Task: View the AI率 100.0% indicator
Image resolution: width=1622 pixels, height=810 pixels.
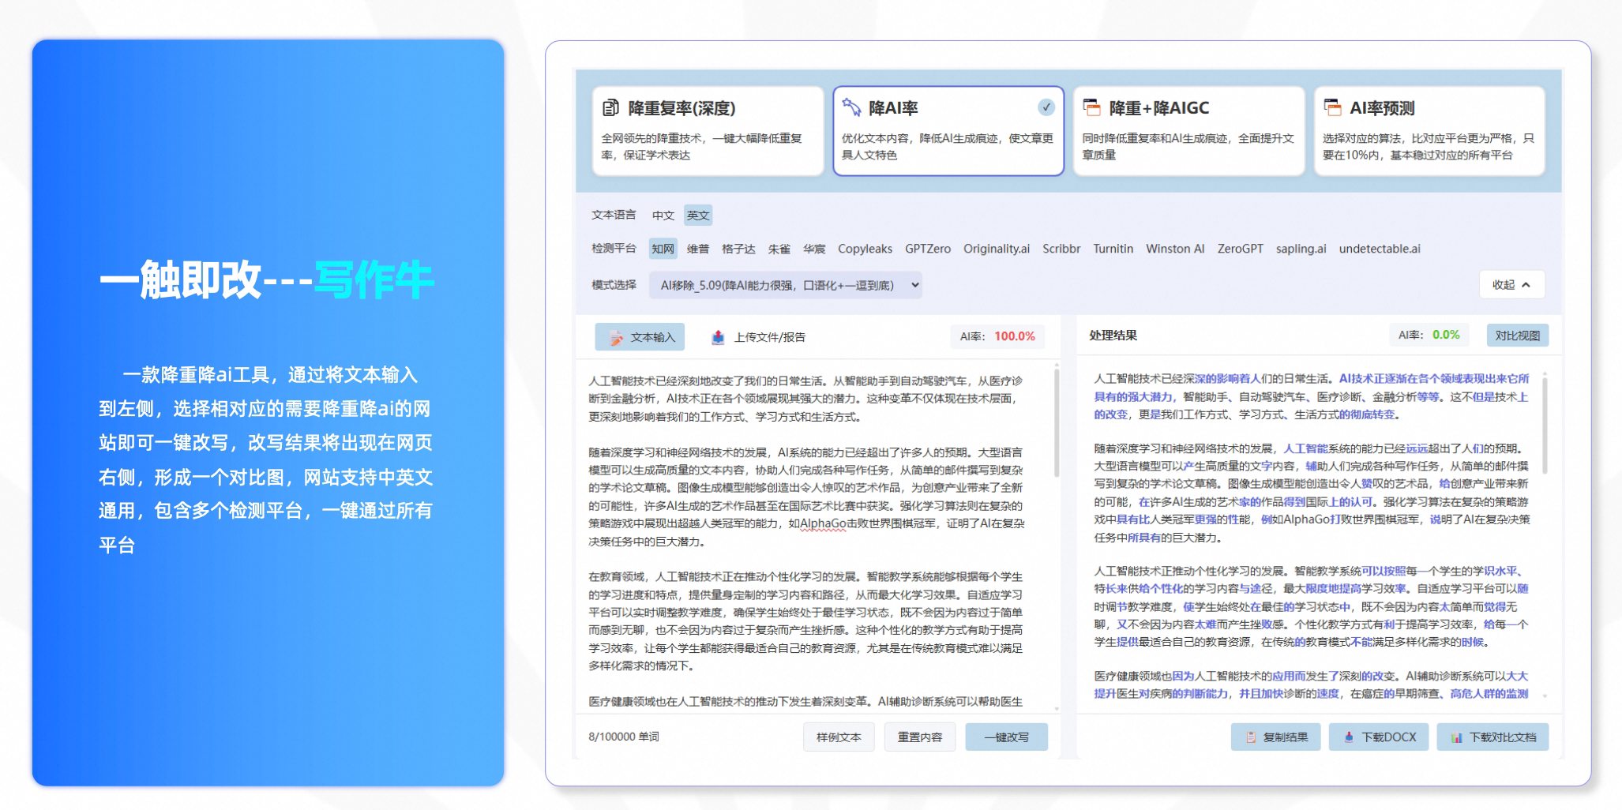Action: coord(997,336)
